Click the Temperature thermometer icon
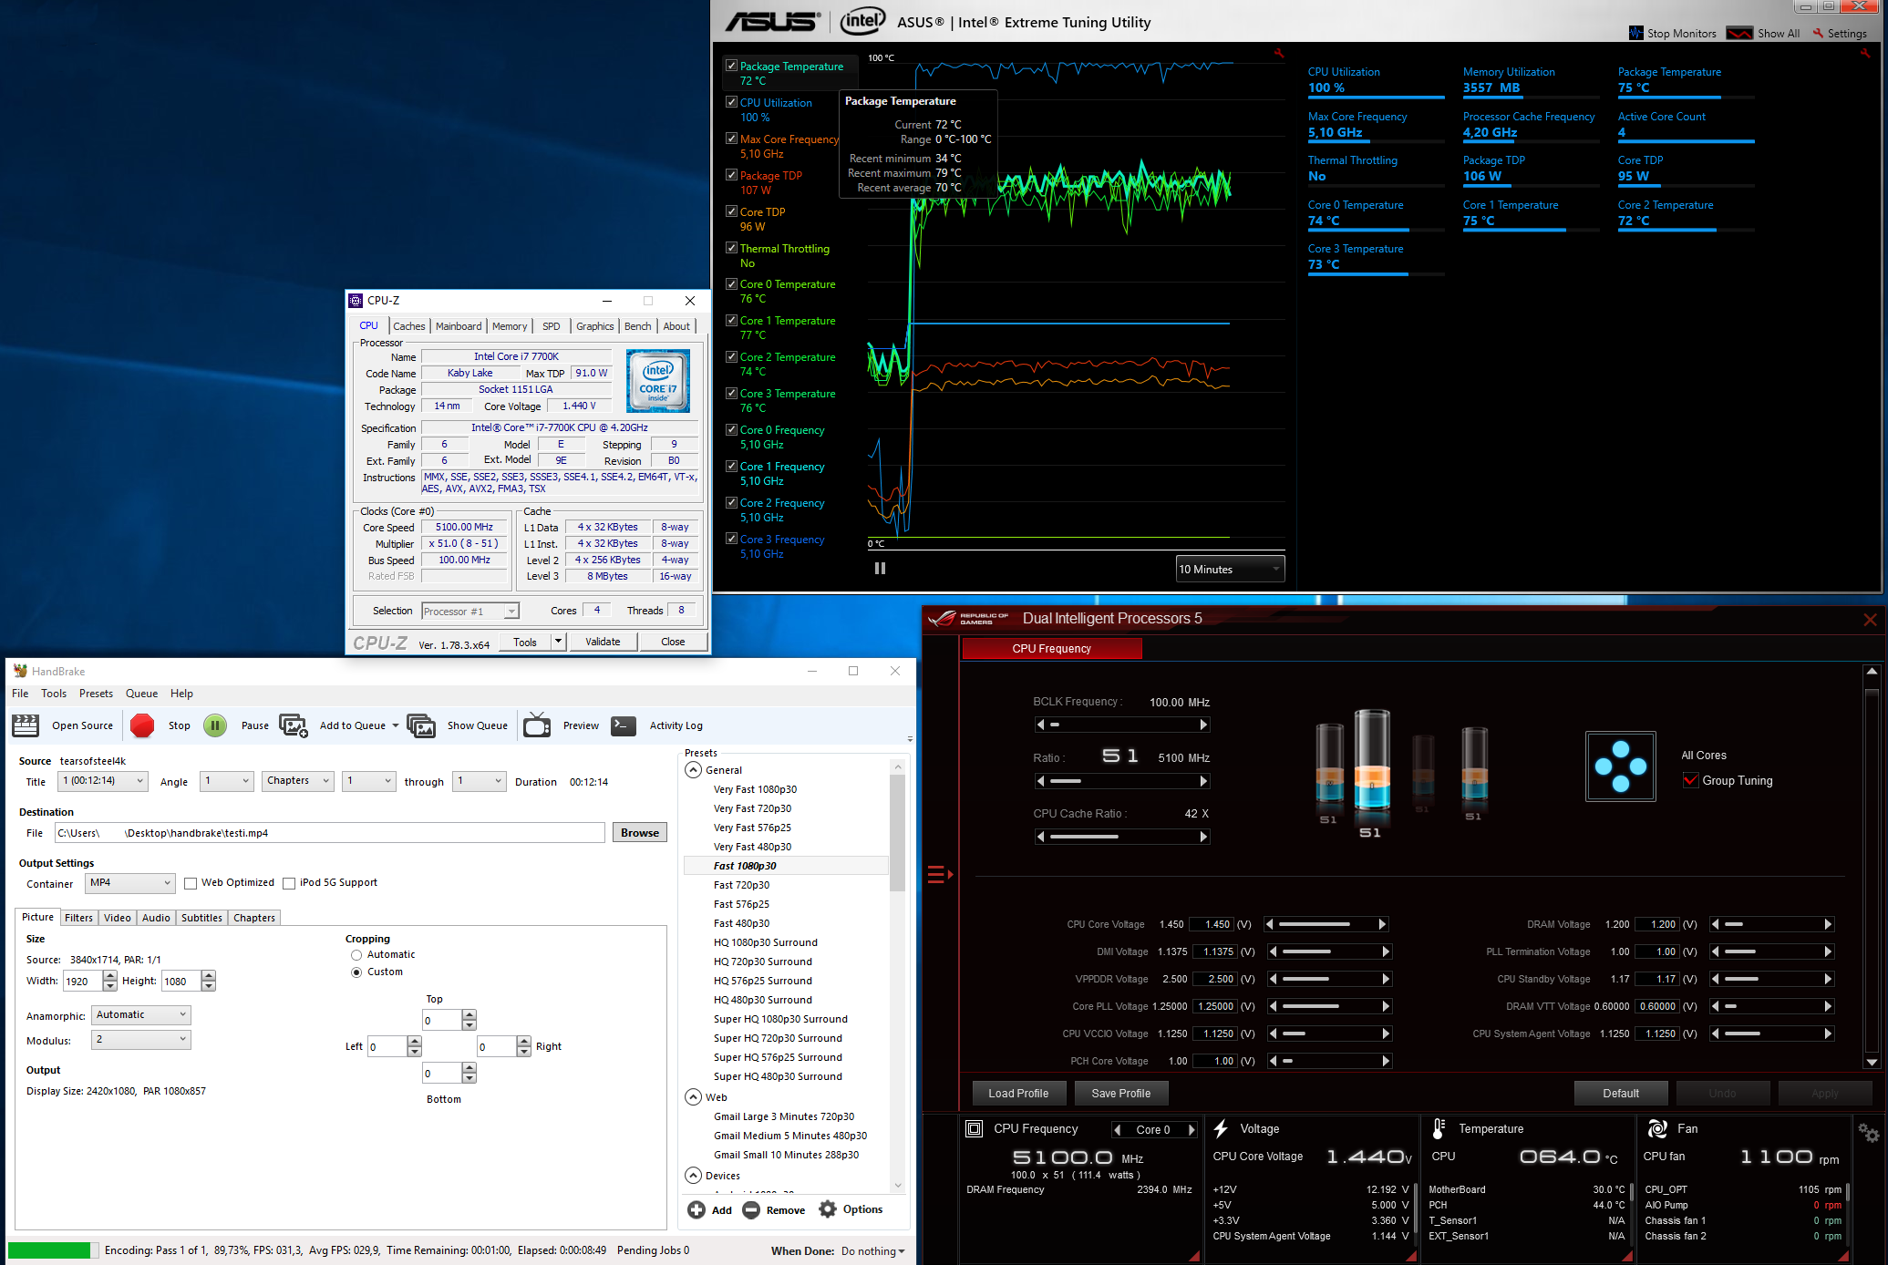Screen dimensions: 1888x1265 pyautogui.click(x=1439, y=1128)
